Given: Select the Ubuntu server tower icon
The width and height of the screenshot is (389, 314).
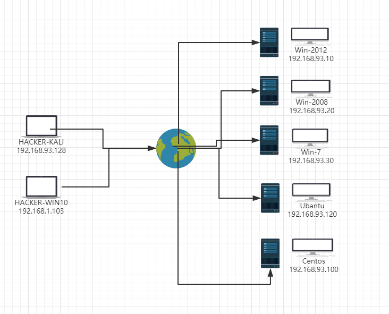Looking at the screenshot, I should coord(270,198).
